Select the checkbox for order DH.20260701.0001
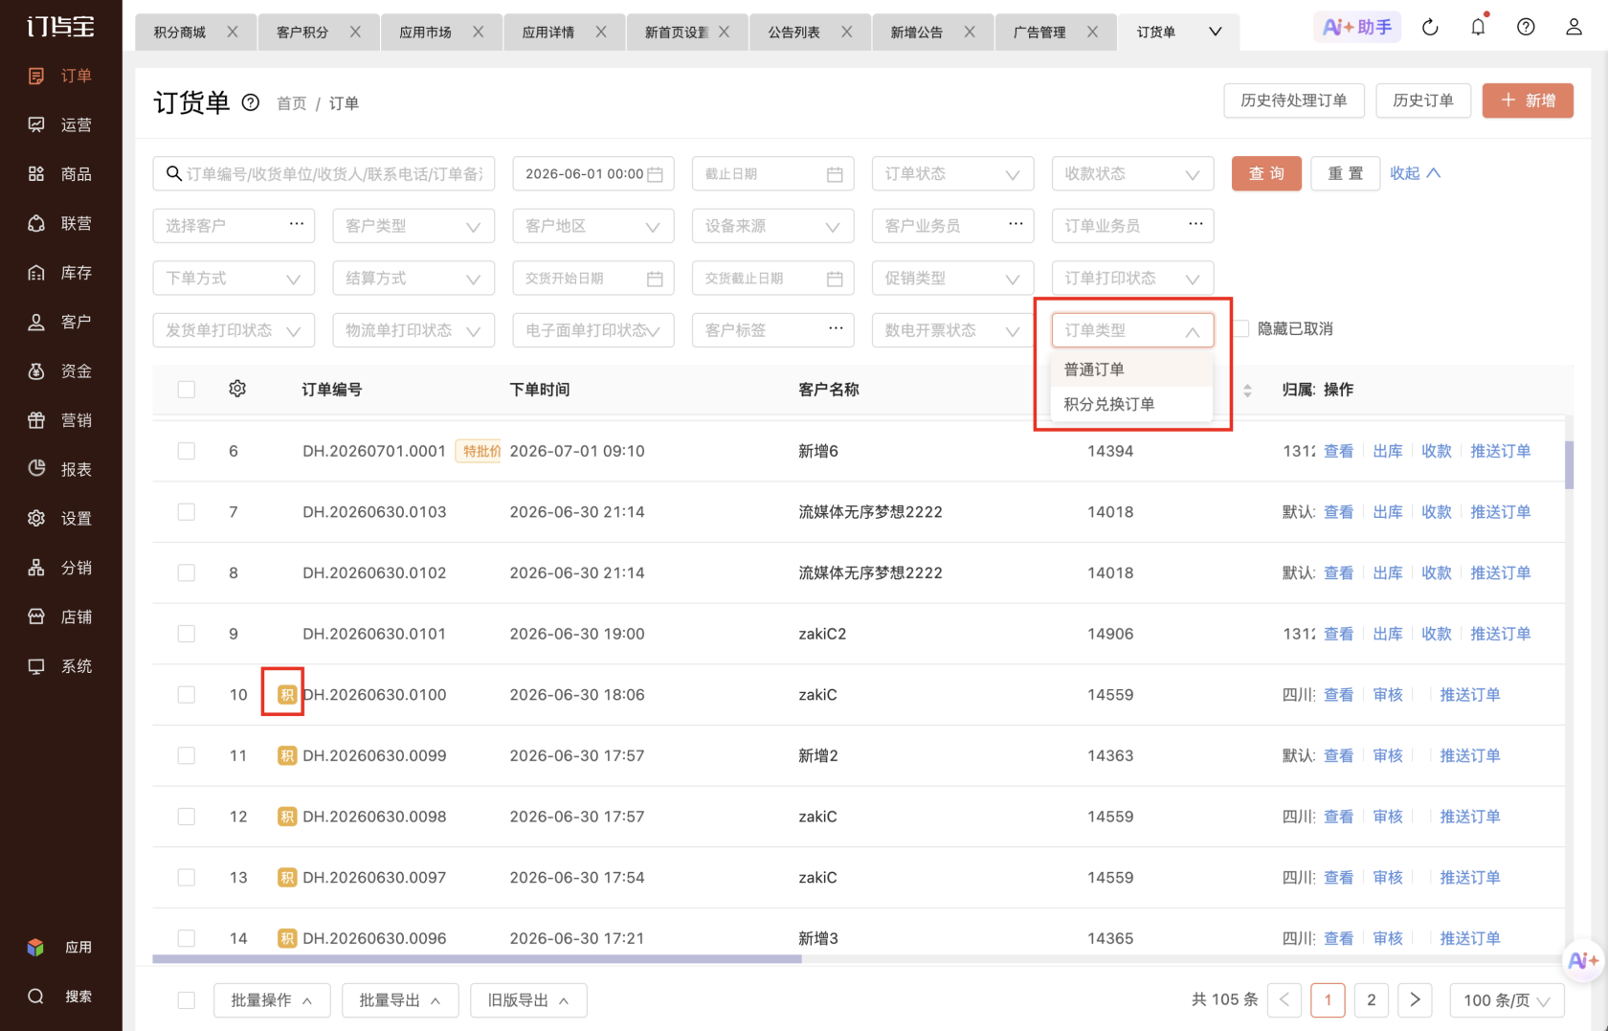The image size is (1608, 1031). tap(187, 451)
